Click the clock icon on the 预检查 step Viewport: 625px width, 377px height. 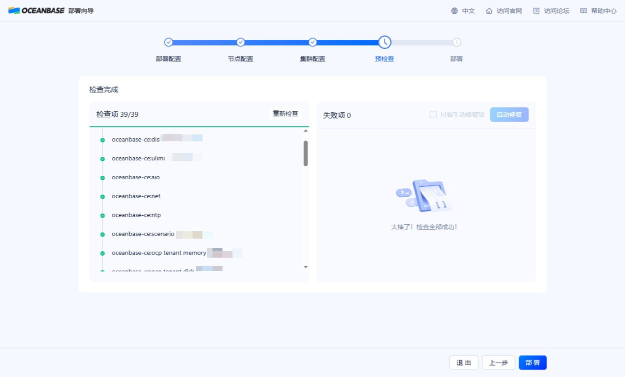click(x=384, y=42)
